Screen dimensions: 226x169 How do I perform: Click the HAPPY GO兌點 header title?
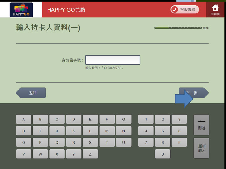coord(66,10)
